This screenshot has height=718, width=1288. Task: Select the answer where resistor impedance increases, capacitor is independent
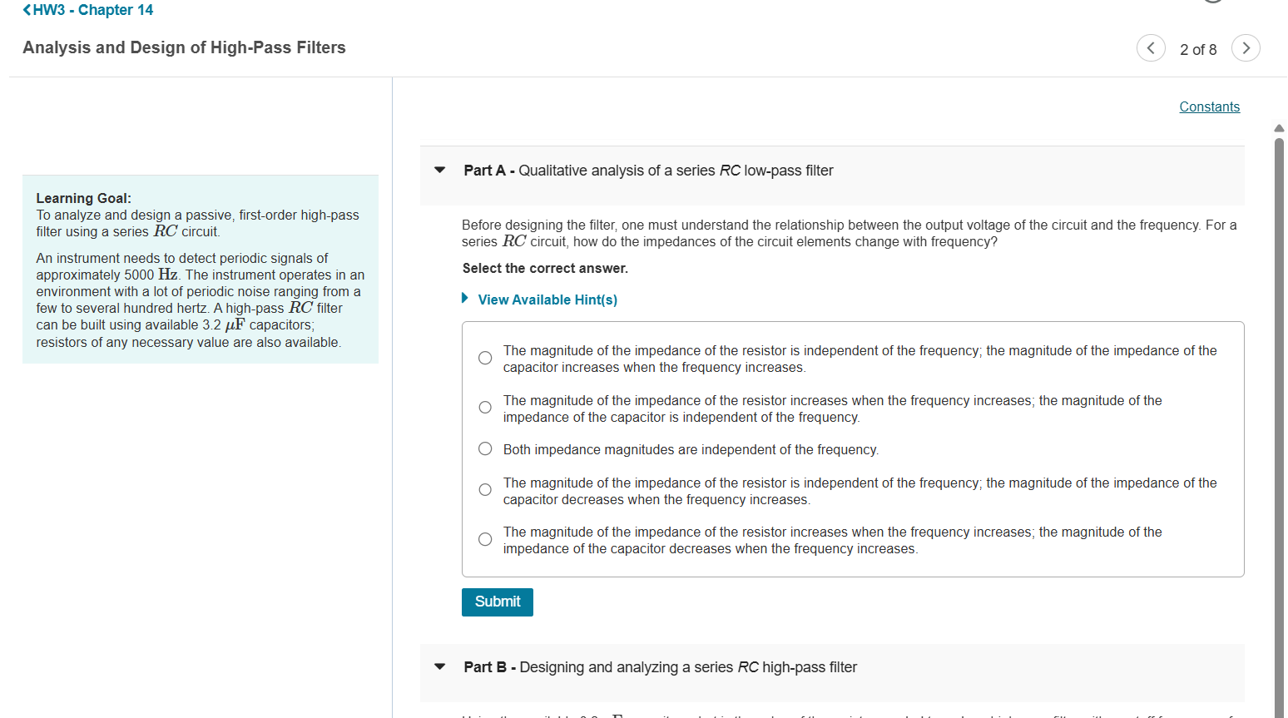(485, 407)
